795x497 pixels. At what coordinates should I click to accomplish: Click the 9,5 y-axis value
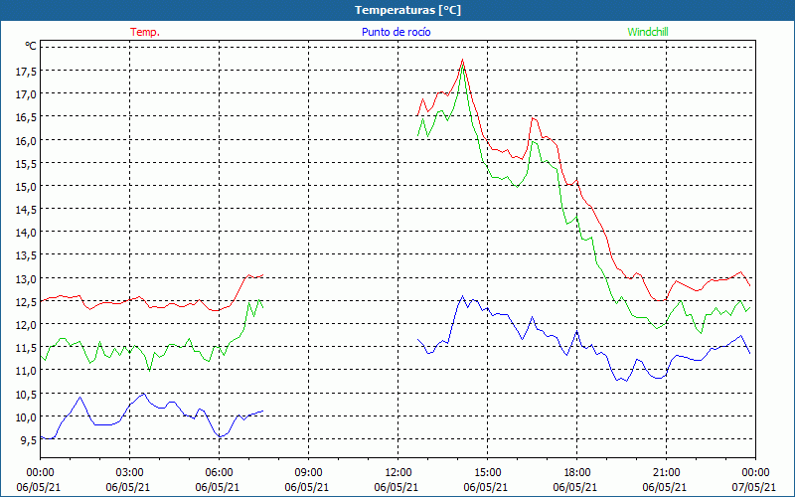29,440
